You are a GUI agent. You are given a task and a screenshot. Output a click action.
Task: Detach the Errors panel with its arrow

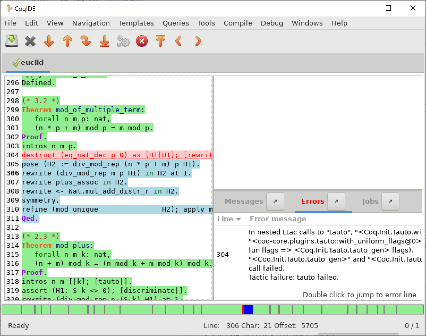pos(336,201)
